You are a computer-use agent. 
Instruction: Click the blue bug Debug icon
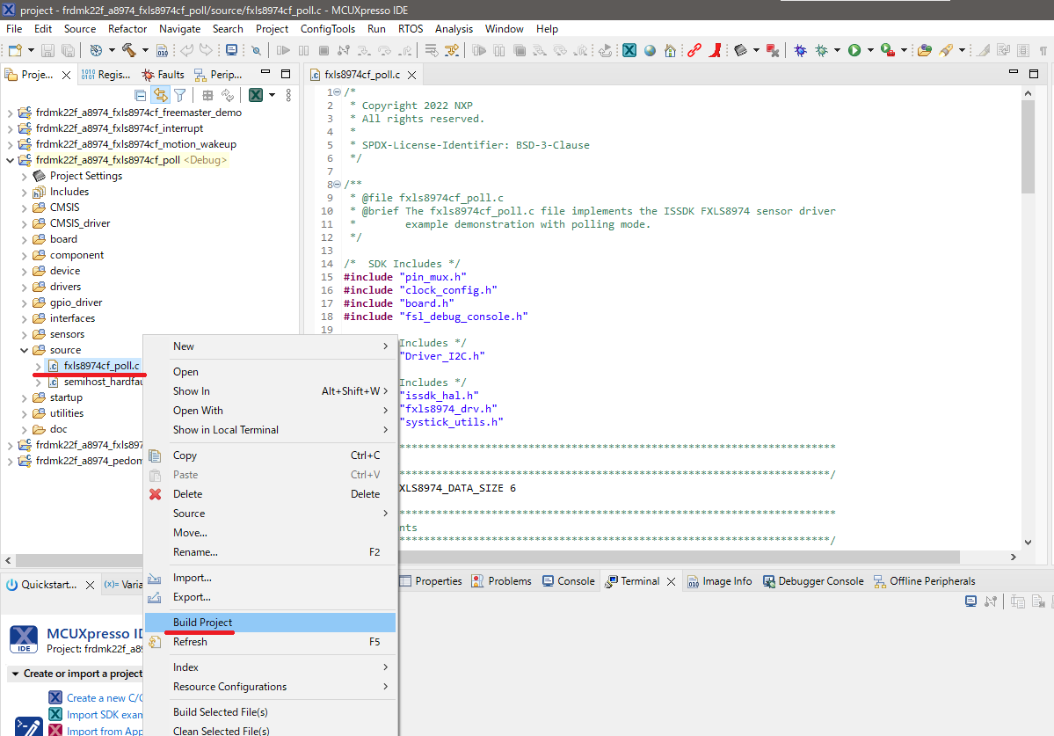800,50
